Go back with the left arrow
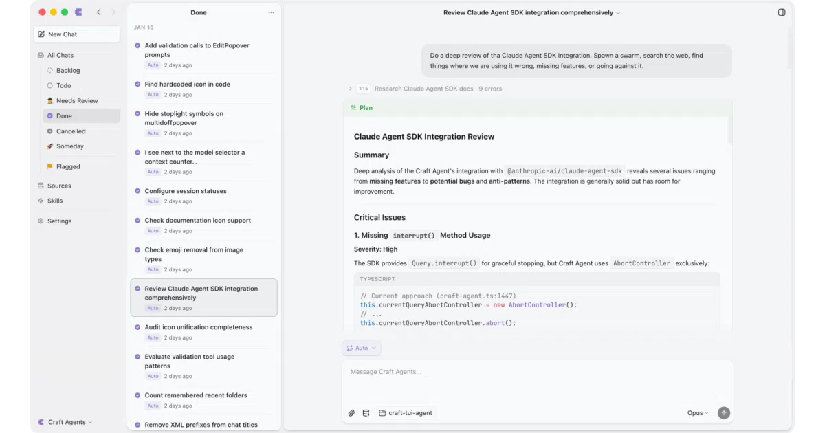The height and width of the screenshot is (433, 825). 99,12
